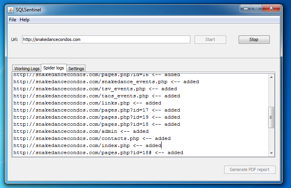Click the links.php log entry
291x188 pixels.
tap(87, 103)
